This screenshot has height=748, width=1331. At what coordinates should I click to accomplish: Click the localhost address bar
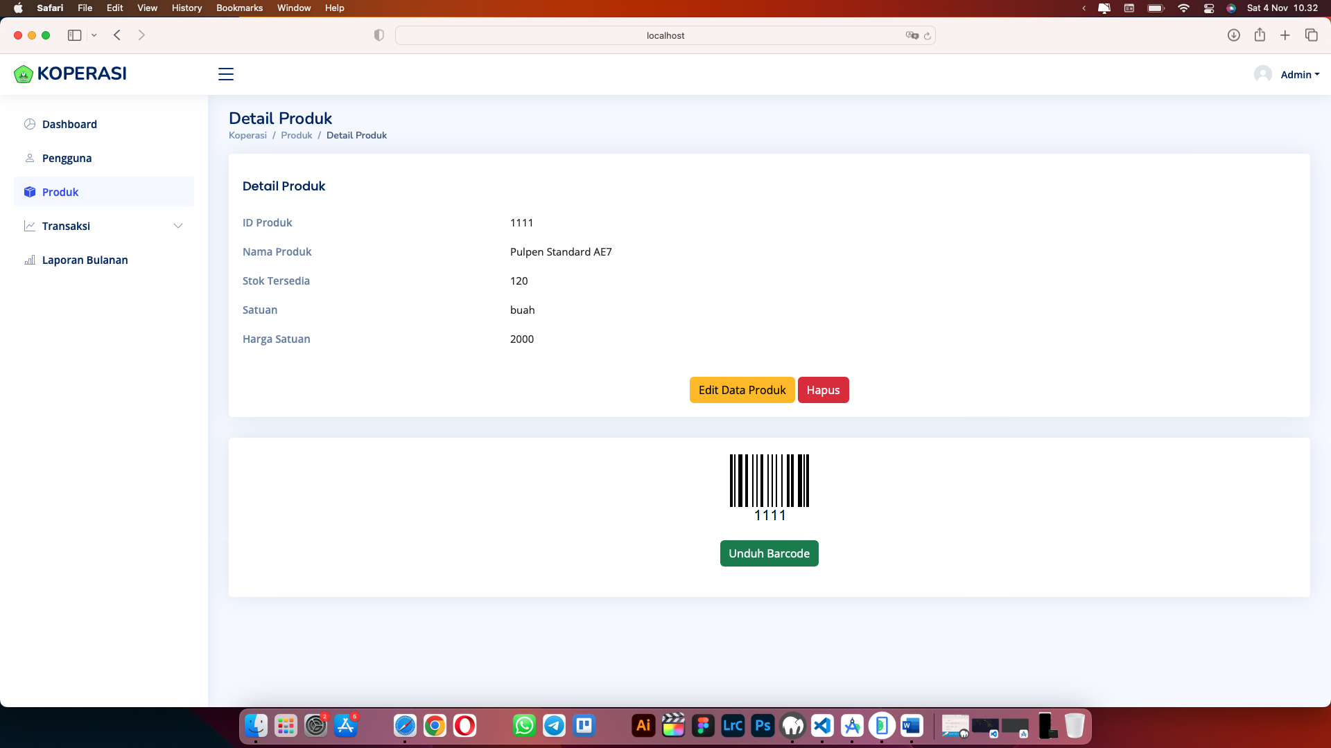pyautogui.click(x=664, y=35)
